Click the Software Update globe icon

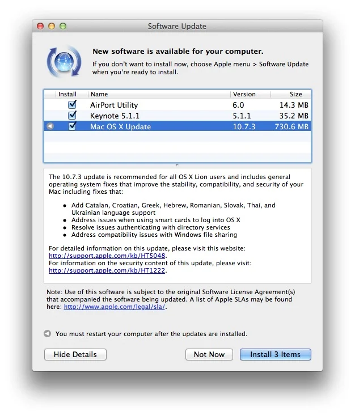[x=64, y=62]
